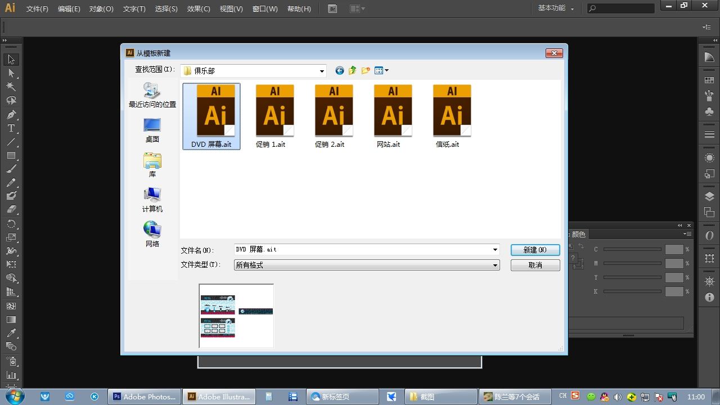Select the Pencil tool
The height and width of the screenshot is (405, 720).
click(x=11, y=182)
